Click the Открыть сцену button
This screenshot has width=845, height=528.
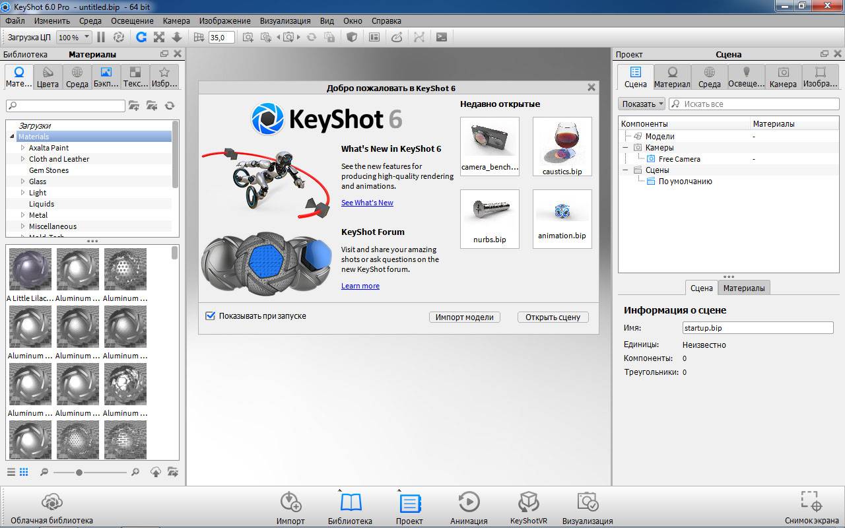pyautogui.click(x=553, y=317)
